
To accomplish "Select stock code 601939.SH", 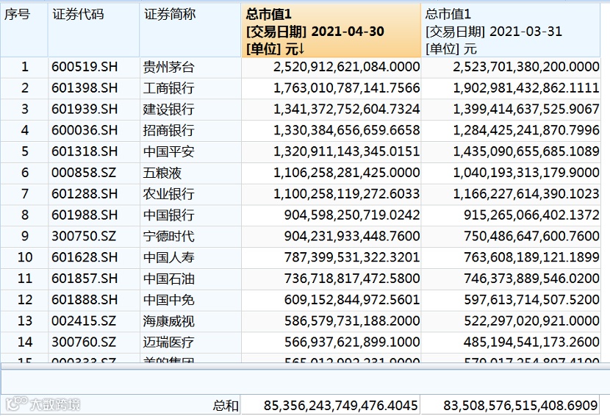I will [x=85, y=109].
